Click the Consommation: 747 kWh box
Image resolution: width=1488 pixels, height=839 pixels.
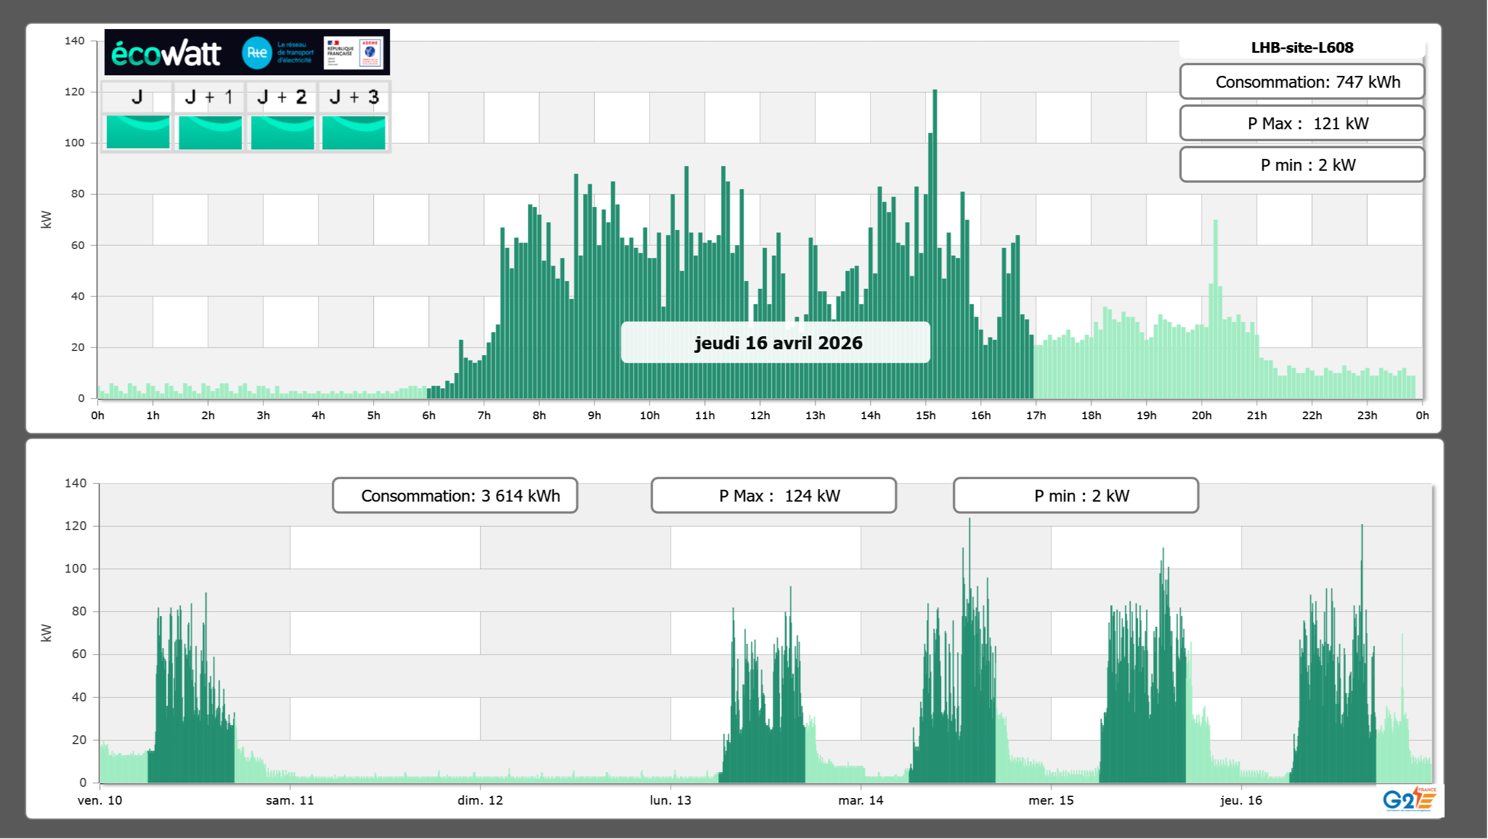tap(1302, 82)
